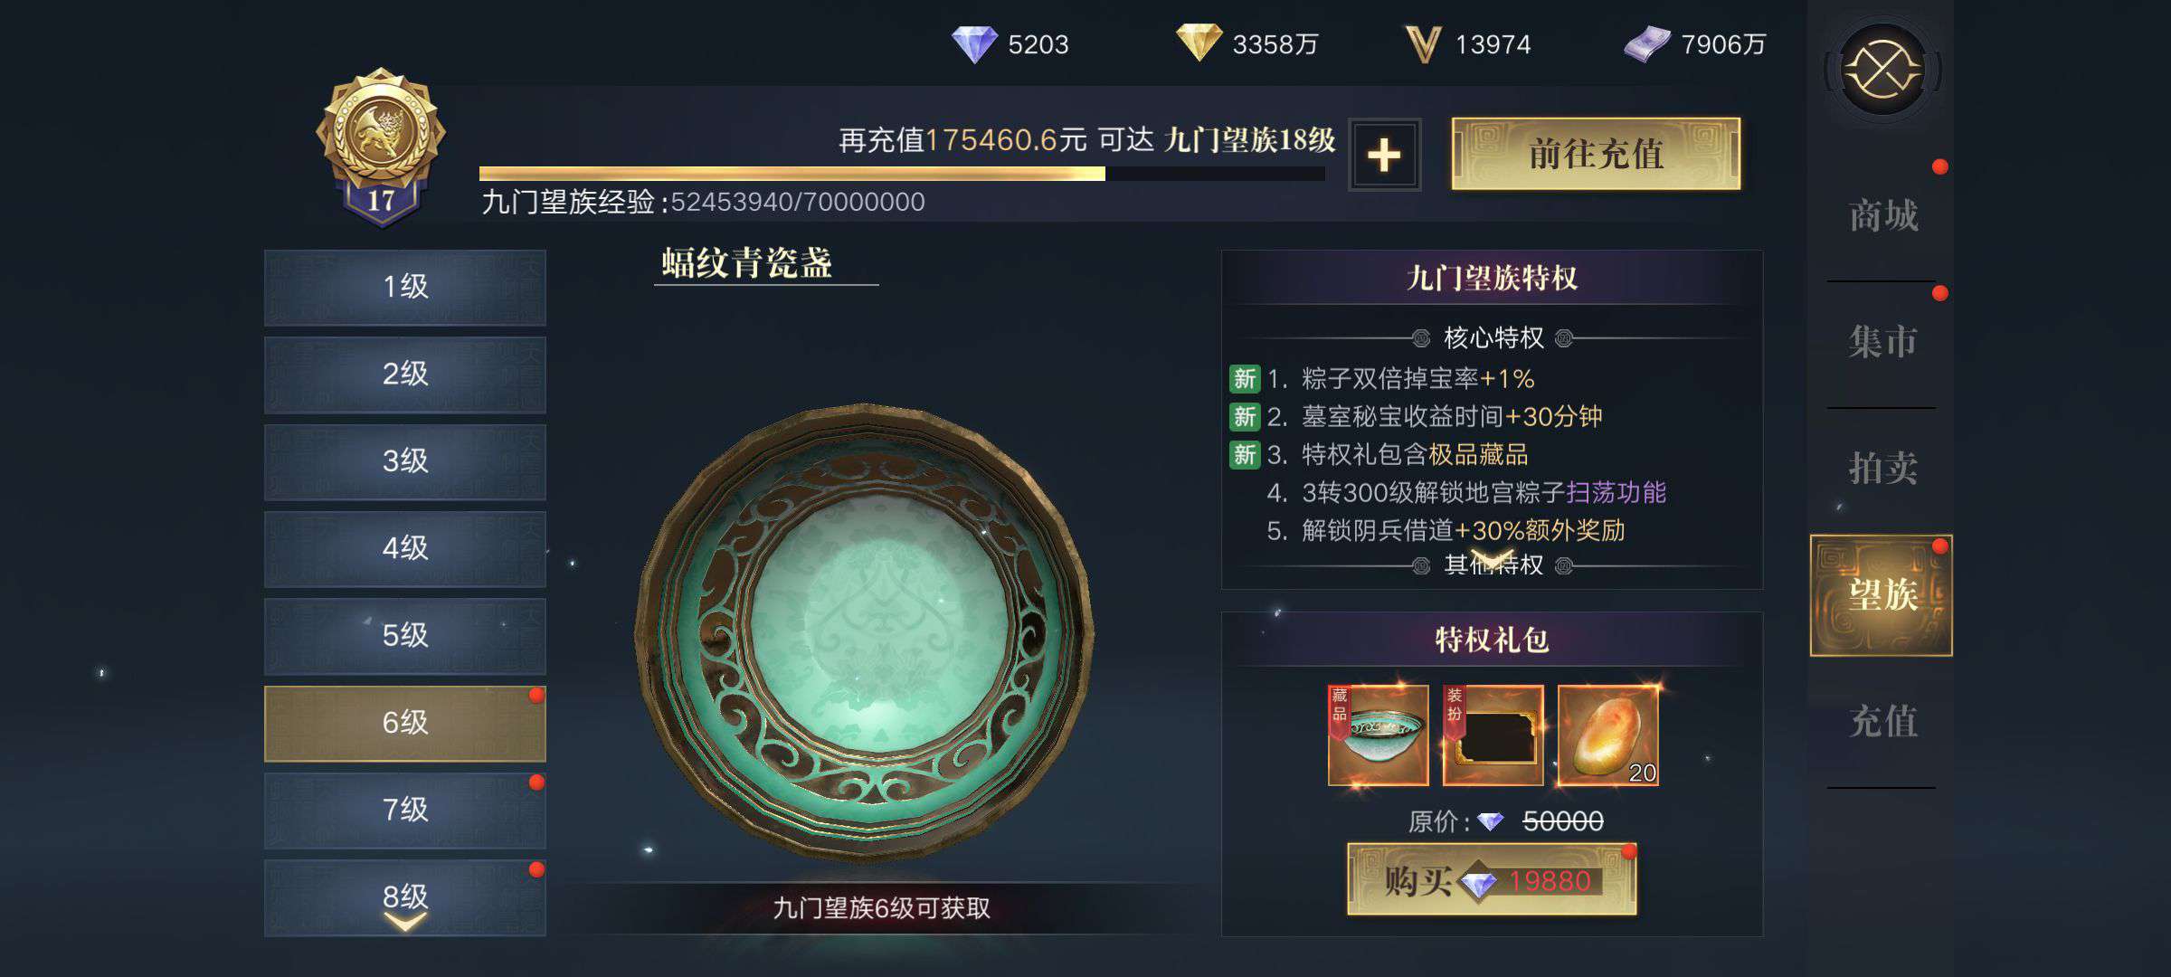Expand the level list with the down chevron
The image size is (2171, 977).
[404, 922]
